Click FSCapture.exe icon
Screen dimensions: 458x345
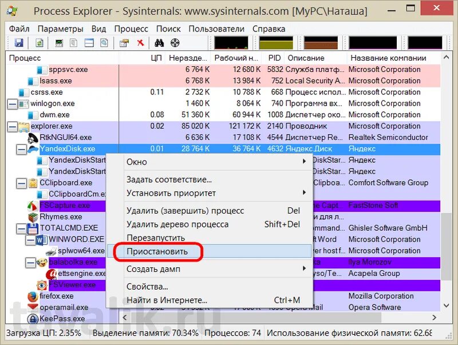33,206
